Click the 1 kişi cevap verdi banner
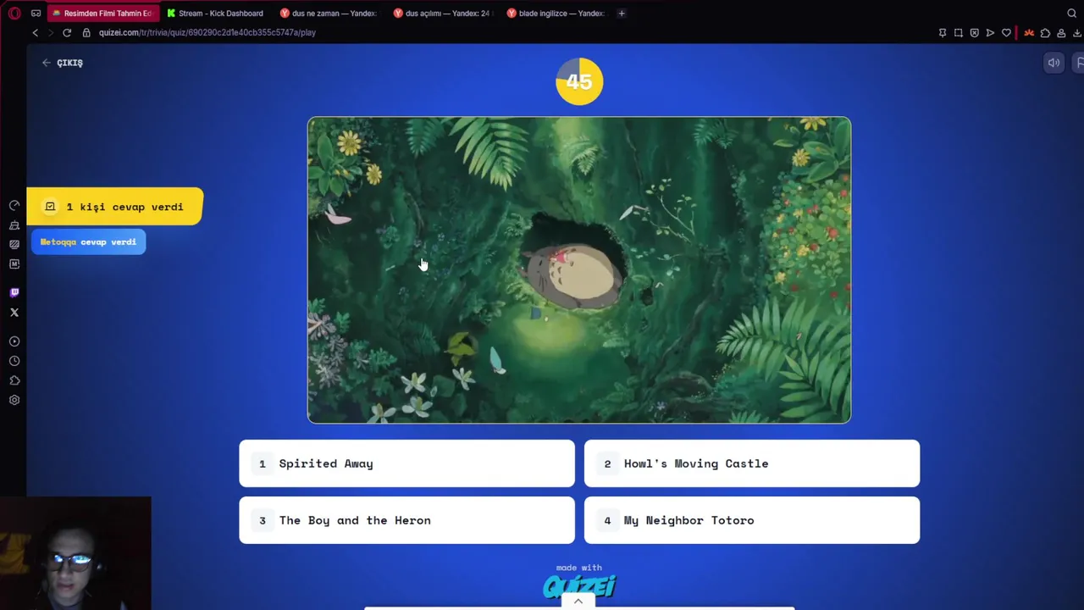 pyautogui.click(x=115, y=207)
